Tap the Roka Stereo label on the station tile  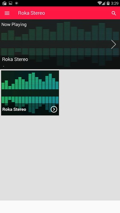coord(14,109)
